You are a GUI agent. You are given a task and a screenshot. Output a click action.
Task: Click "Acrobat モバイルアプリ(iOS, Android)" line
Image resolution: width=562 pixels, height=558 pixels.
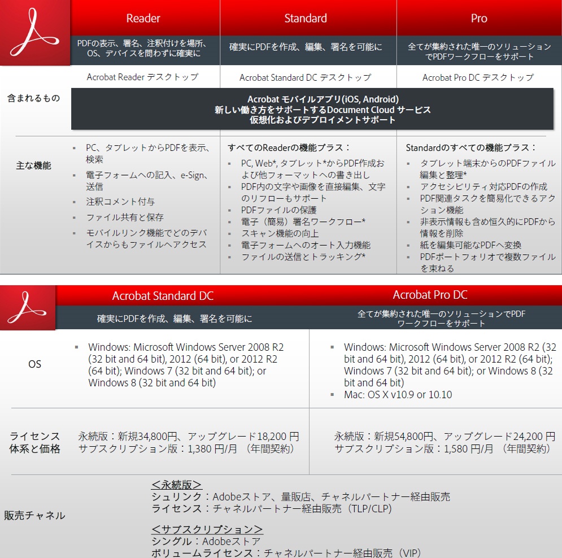tap(323, 99)
